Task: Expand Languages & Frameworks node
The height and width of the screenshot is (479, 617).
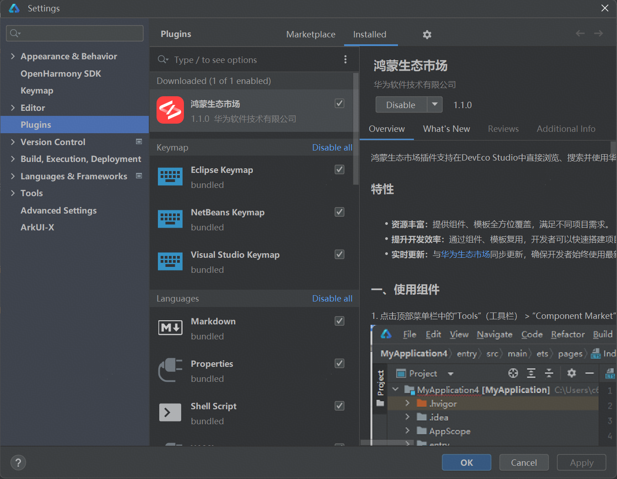Action: (13, 176)
